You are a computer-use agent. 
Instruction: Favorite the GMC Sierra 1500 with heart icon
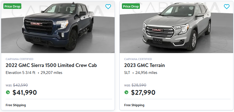click(x=108, y=7)
